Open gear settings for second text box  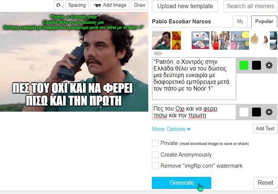coord(269,112)
